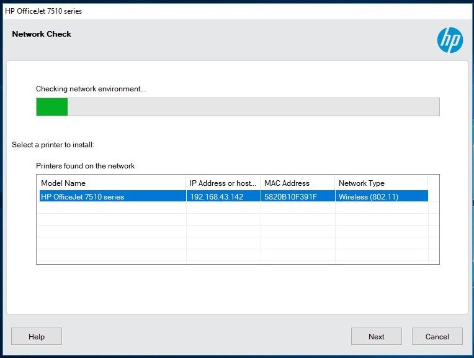The image size is (474, 358).
Task: Open Help for network check
Action: (37, 336)
